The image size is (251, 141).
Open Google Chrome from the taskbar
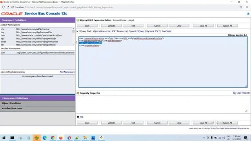[x=53, y=137]
